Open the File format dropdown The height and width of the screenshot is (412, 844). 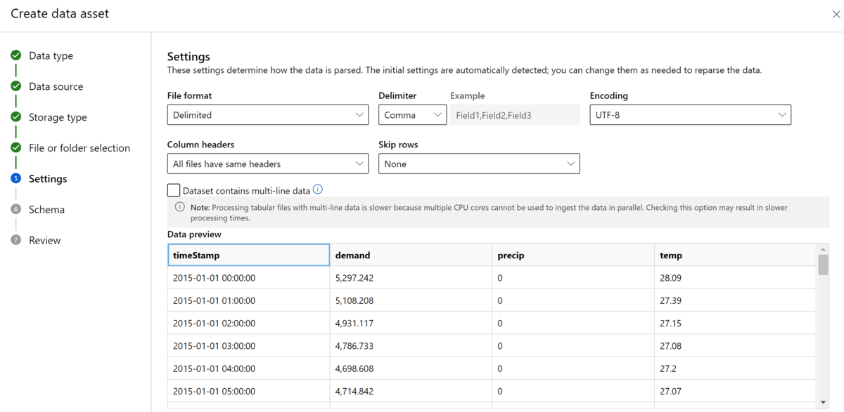point(267,115)
